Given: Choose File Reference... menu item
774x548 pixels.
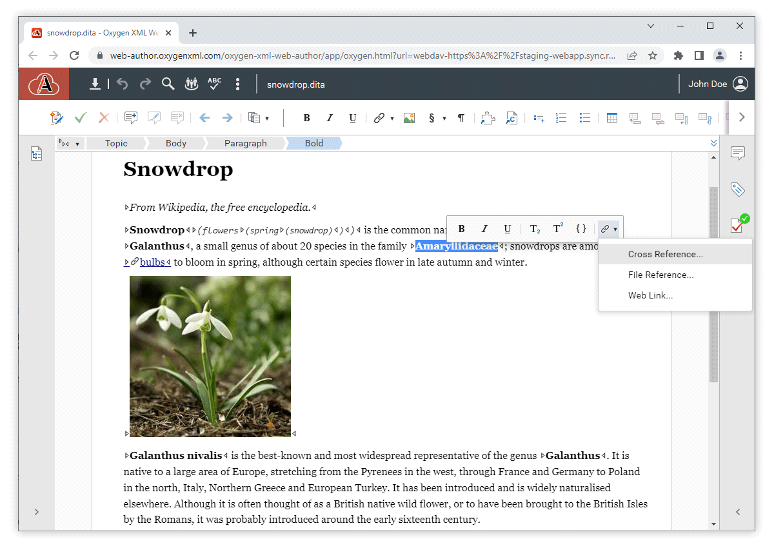Looking at the screenshot, I should (x=675, y=275).
